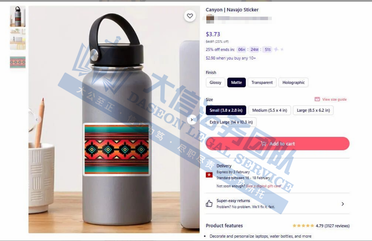372x241 pixels.
Task: Click the heart favorite icon on product image
Action: pos(190,16)
